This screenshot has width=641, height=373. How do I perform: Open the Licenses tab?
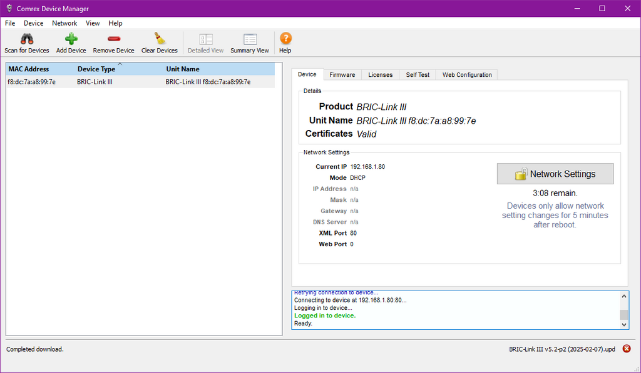point(380,75)
